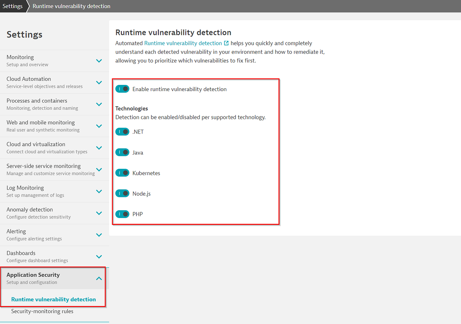This screenshot has width=461, height=324.
Task: Expand the Cloud and virtualization section
Action: click(99, 148)
